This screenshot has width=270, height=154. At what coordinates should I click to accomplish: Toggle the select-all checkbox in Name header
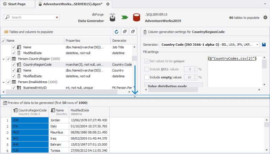(x=3, y=41)
